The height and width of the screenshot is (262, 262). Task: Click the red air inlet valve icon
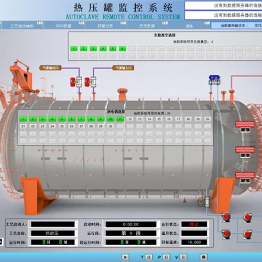pos(88,82)
